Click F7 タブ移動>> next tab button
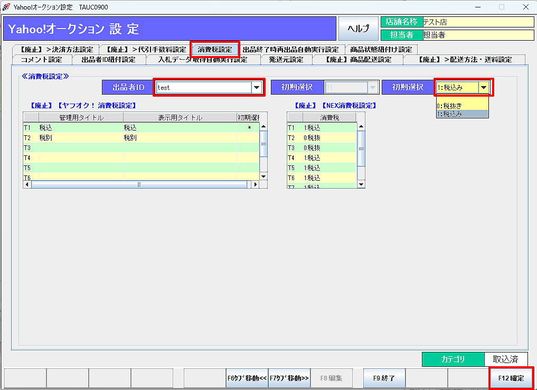 289,378
